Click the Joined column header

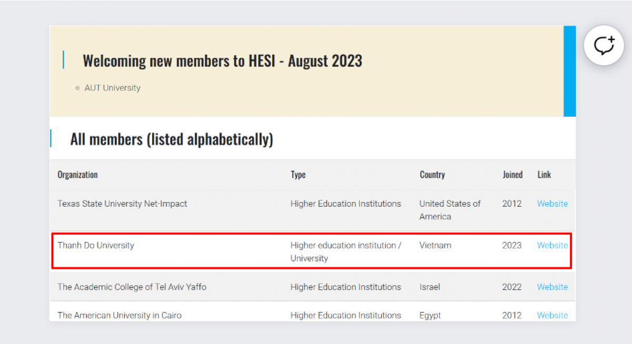[x=512, y=175]
